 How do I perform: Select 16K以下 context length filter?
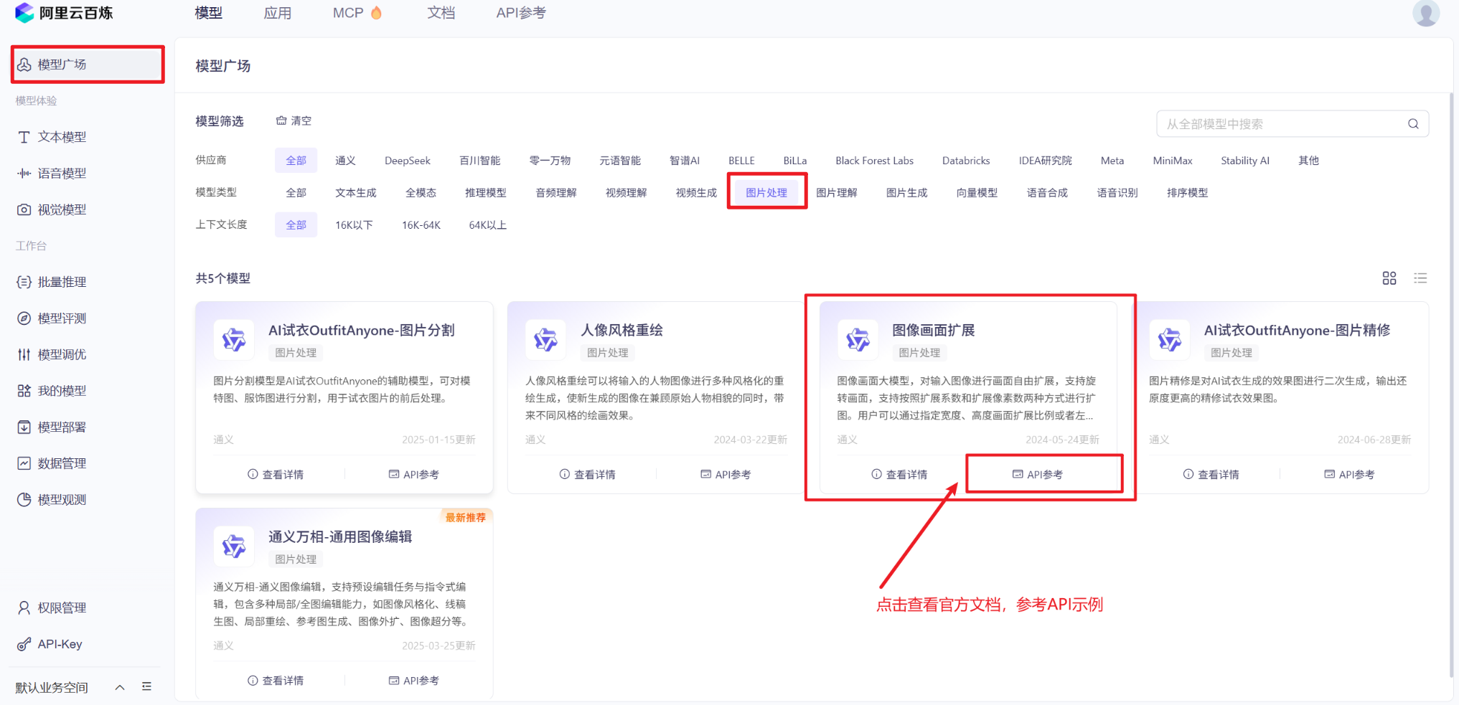[354, 225]
